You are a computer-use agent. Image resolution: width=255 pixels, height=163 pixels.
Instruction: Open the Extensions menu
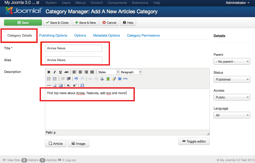pos(140,3)
